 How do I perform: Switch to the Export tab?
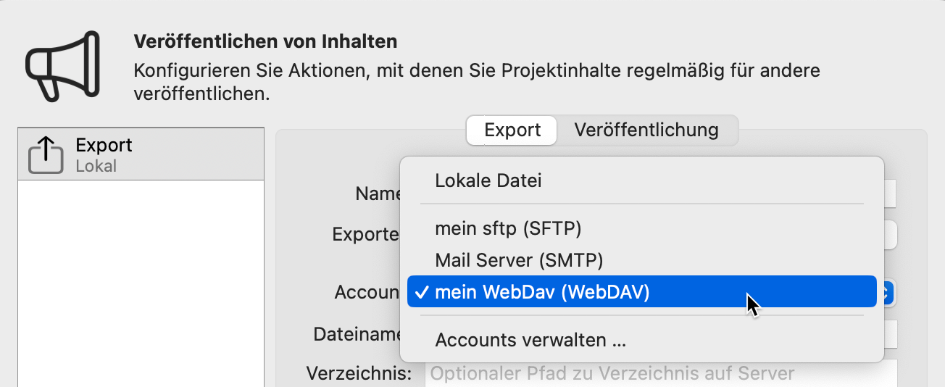click(512, 130)
